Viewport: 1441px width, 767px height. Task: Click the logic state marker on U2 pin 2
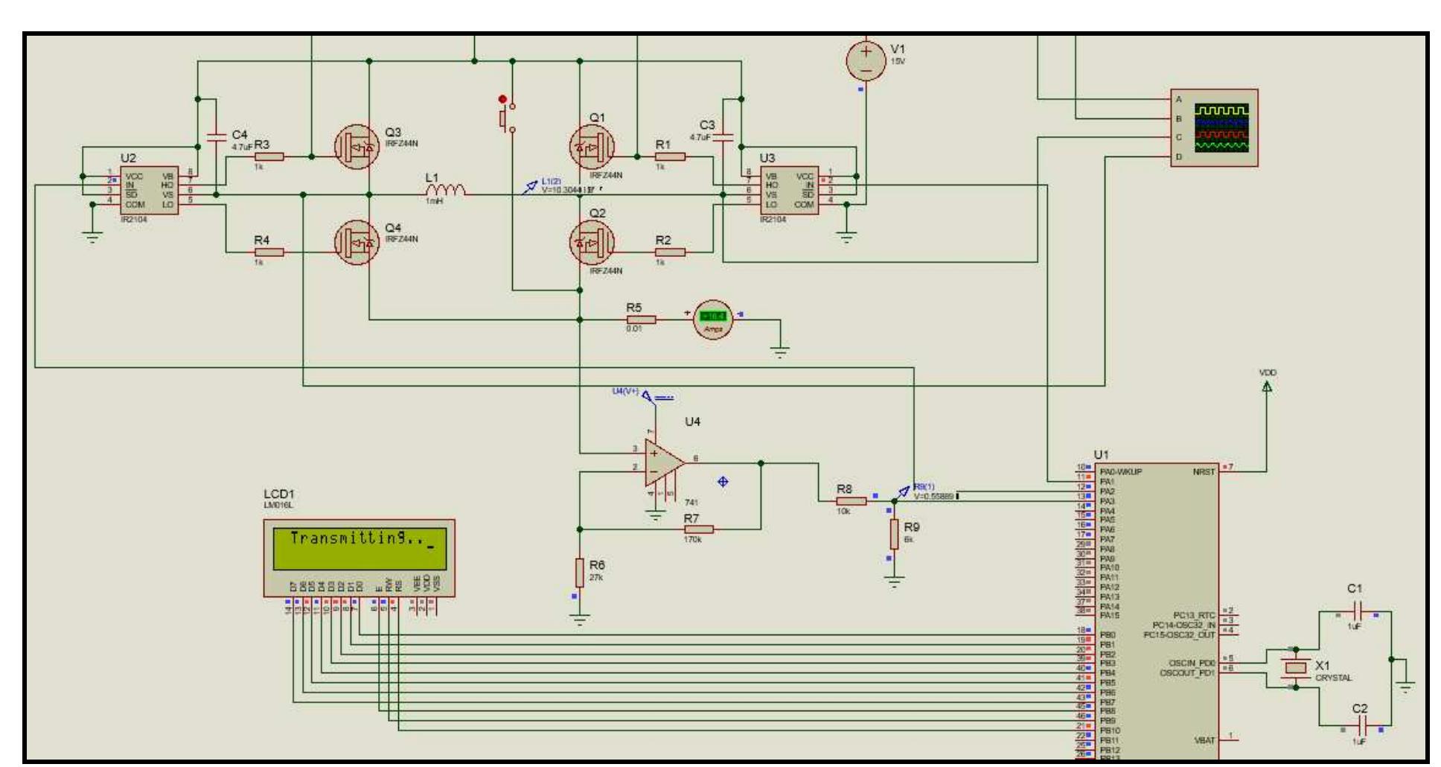(x=115, y=179)
